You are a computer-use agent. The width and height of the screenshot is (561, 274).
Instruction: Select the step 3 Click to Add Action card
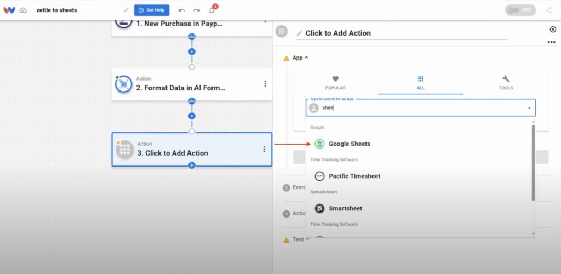[192, 149]
